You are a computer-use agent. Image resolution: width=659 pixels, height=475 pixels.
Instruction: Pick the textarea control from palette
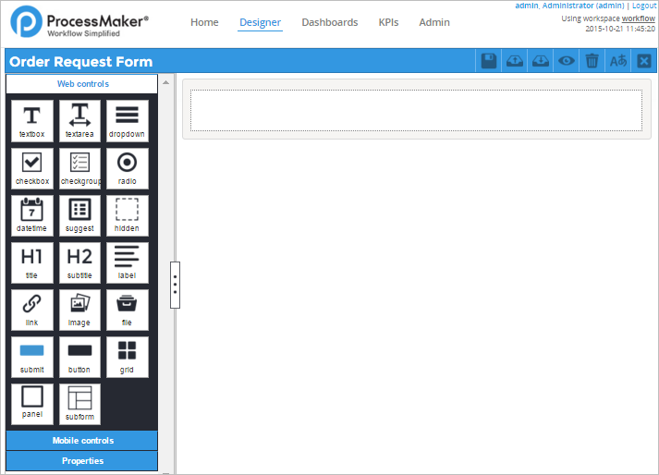pos(79,120)
